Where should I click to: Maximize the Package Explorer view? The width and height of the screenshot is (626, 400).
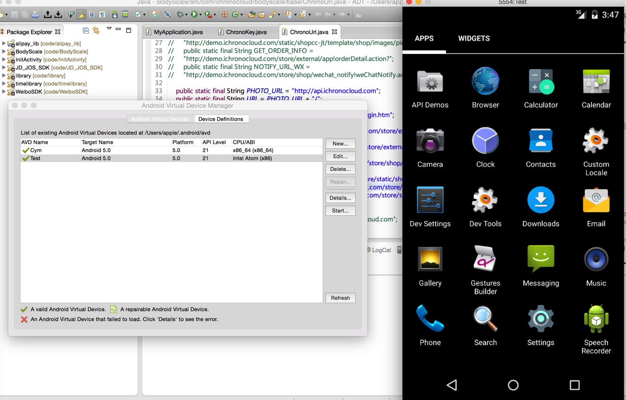click(128, 30)
